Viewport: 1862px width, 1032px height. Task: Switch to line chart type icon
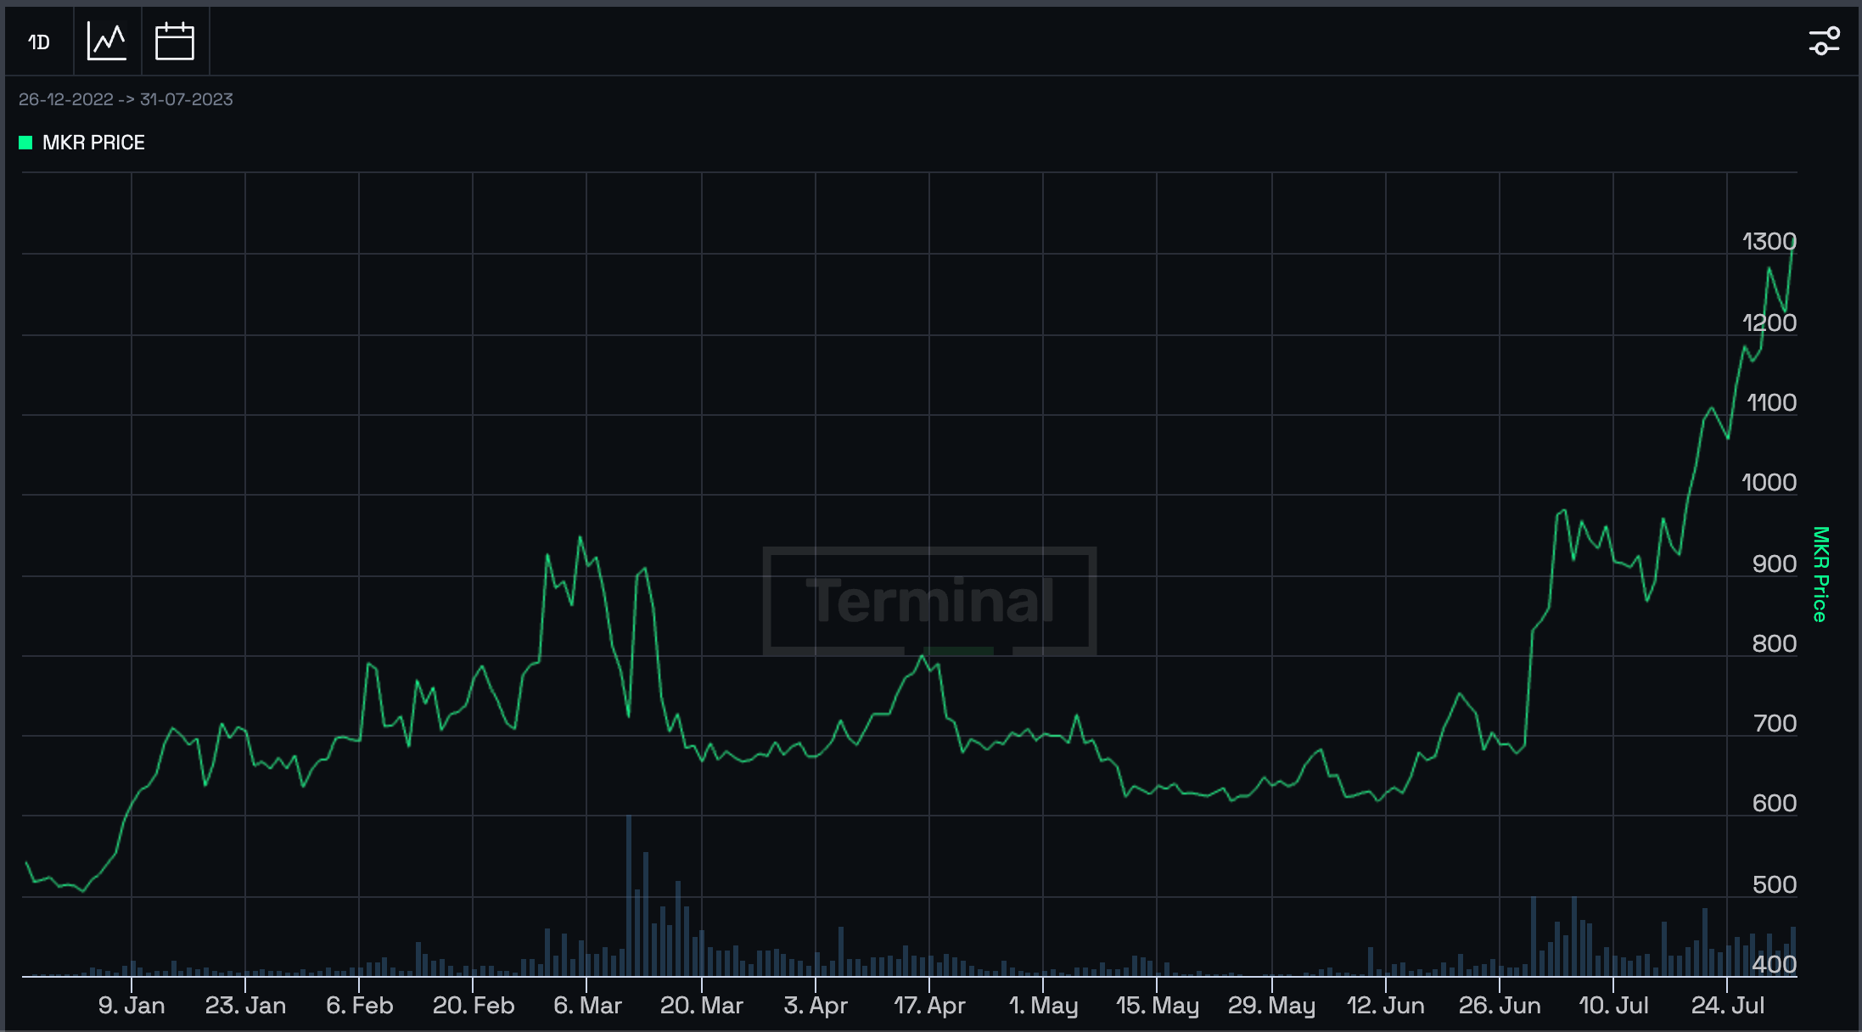[107, 42]
